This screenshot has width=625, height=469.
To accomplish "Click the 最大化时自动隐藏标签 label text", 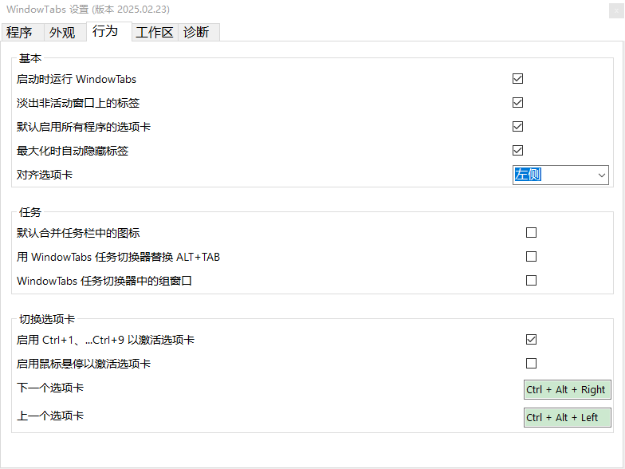I will (x=73, y=151).
